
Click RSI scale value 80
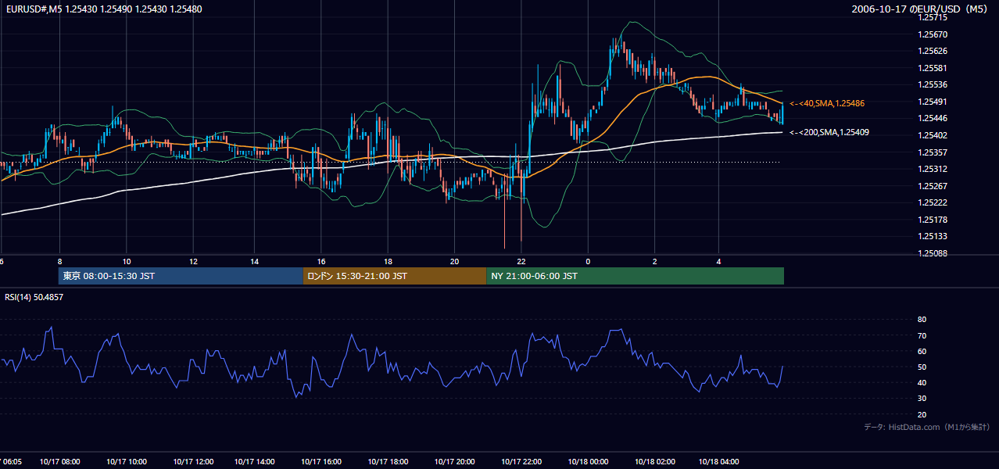tap(922, 320)
